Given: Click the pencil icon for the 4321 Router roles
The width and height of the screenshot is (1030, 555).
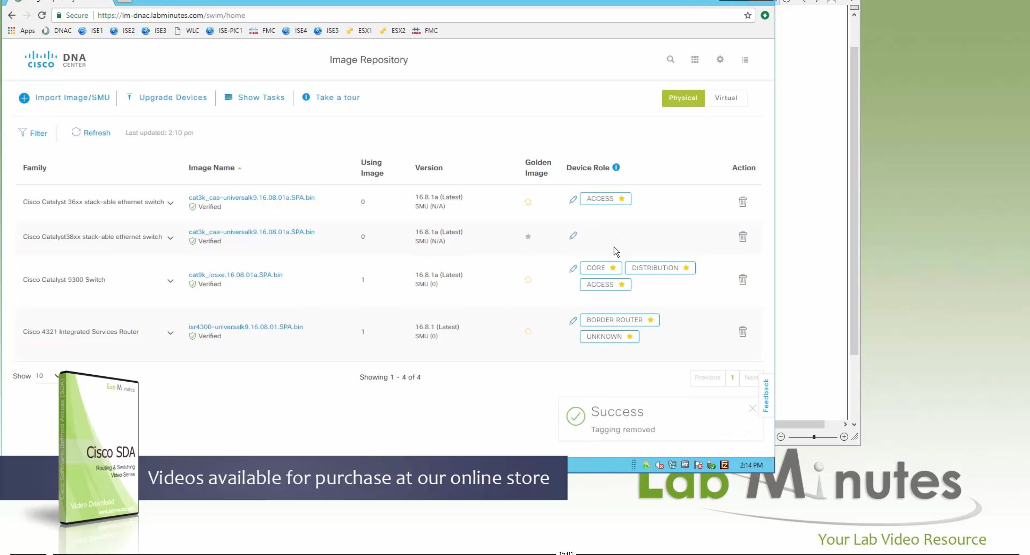Looking at the screenshot, I should [573, 321].
